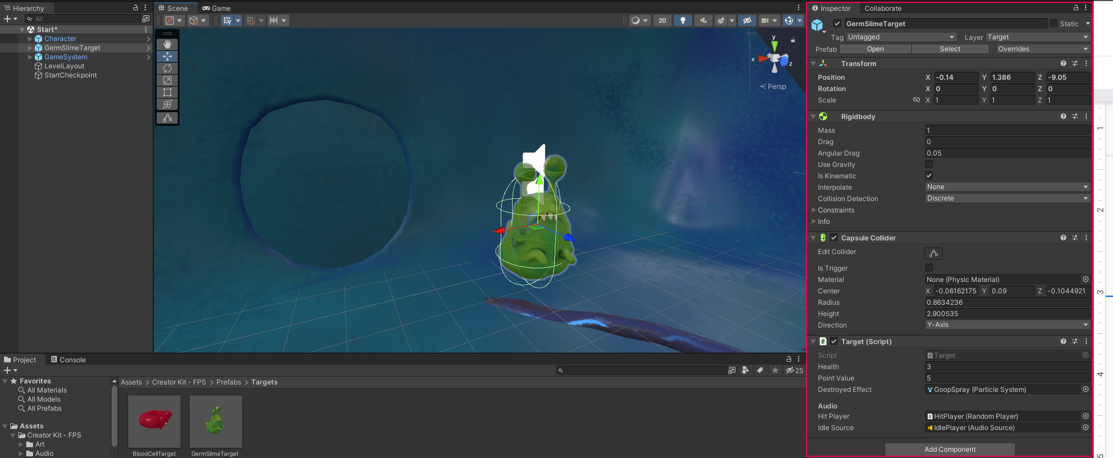Click the Add Component button

coord(950,449)
